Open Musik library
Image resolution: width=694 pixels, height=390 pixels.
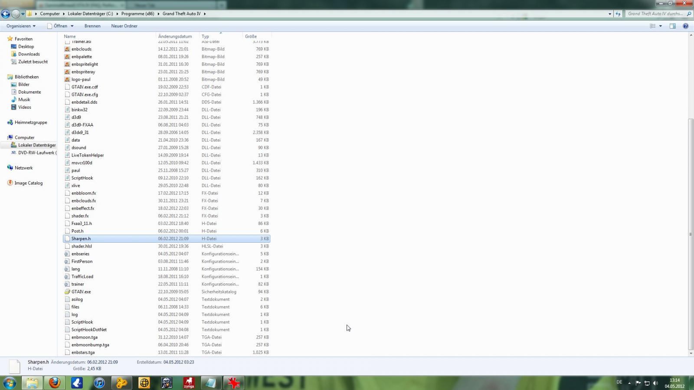pos(24,100)
